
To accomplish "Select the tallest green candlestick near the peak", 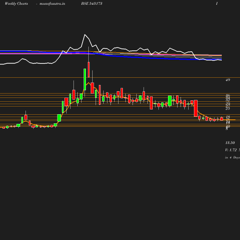I will (x=85, y=80).
